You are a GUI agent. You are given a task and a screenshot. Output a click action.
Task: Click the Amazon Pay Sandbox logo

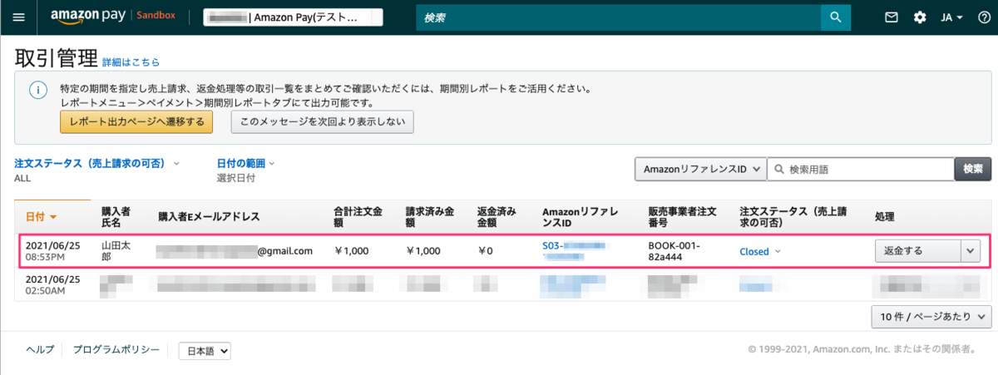[x=113, y=17]
